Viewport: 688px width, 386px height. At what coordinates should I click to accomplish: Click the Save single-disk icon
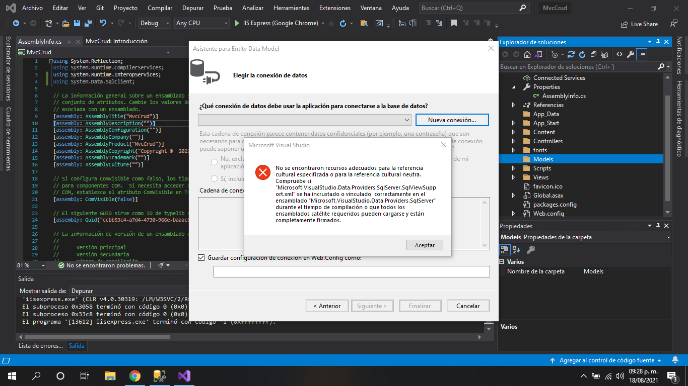77,23
